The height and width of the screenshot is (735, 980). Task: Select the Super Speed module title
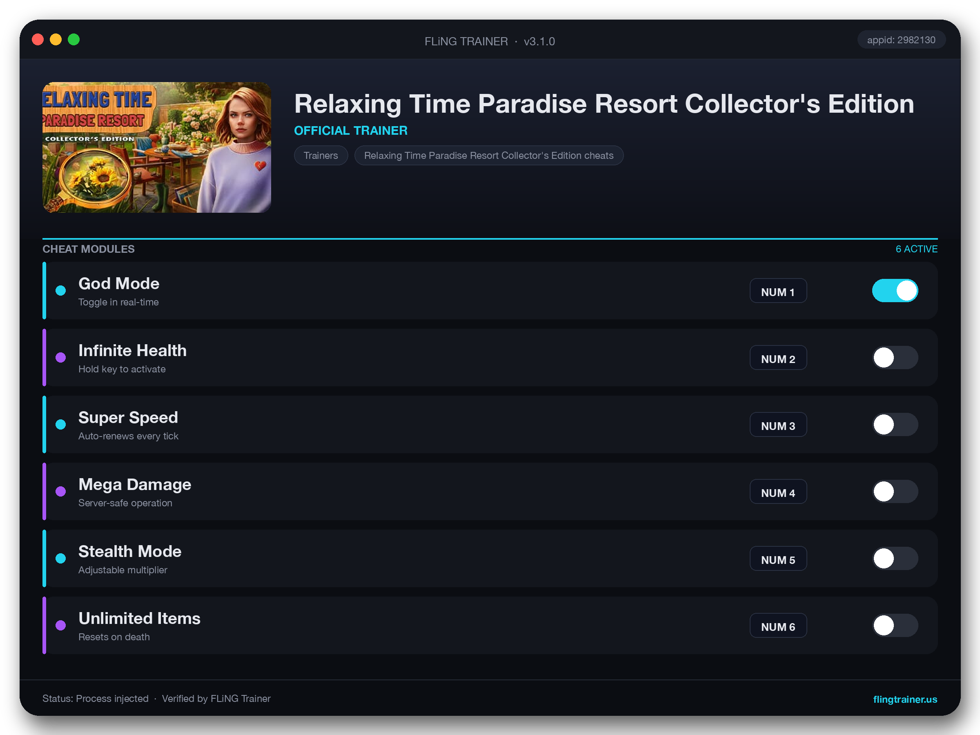click(128, 417)
